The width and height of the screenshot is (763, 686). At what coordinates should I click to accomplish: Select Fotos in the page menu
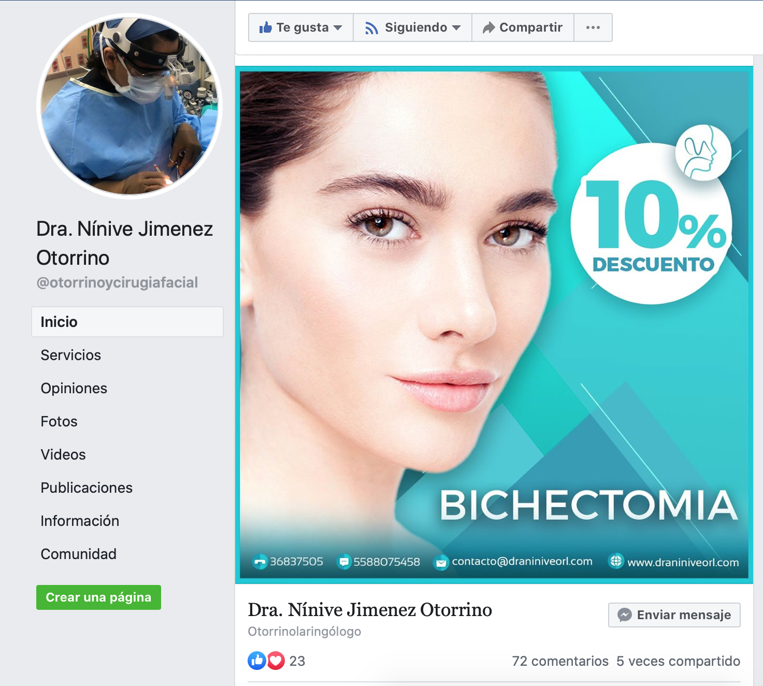point(59,421)
